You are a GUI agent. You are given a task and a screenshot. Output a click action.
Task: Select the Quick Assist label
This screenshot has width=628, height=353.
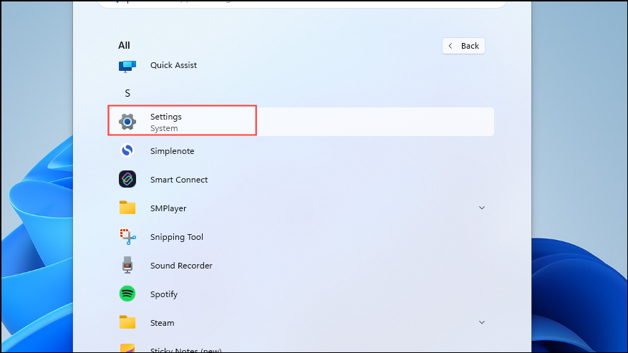173,65
